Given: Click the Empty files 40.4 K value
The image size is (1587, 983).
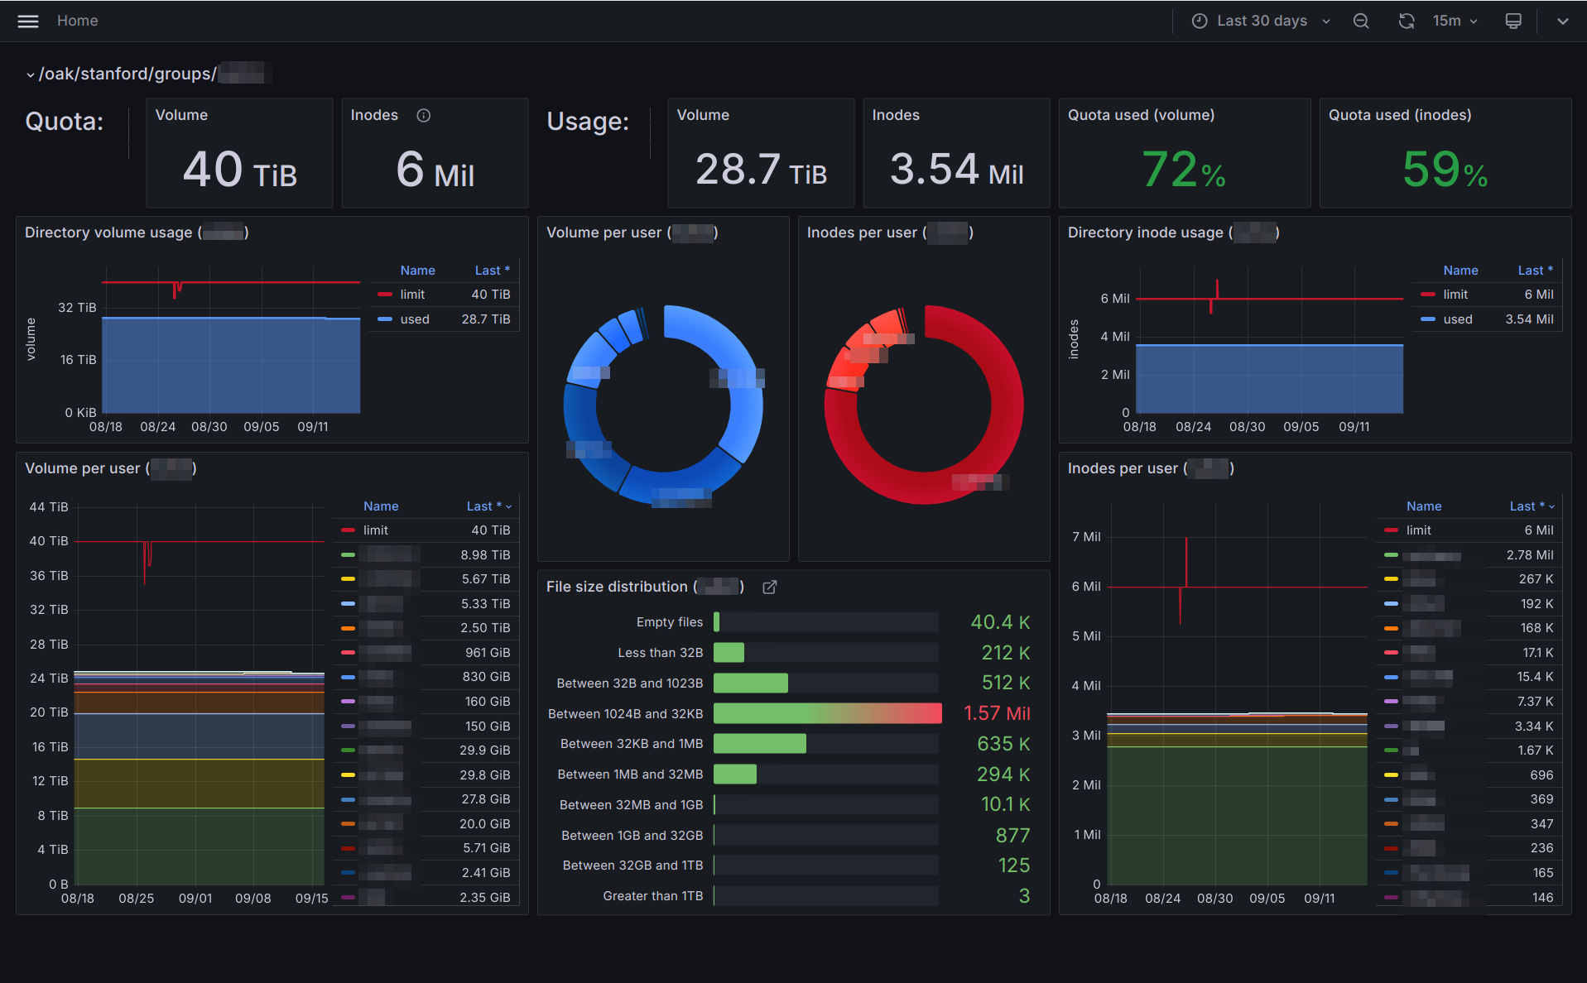Looking at the screenshot, I should point(1000,622).
